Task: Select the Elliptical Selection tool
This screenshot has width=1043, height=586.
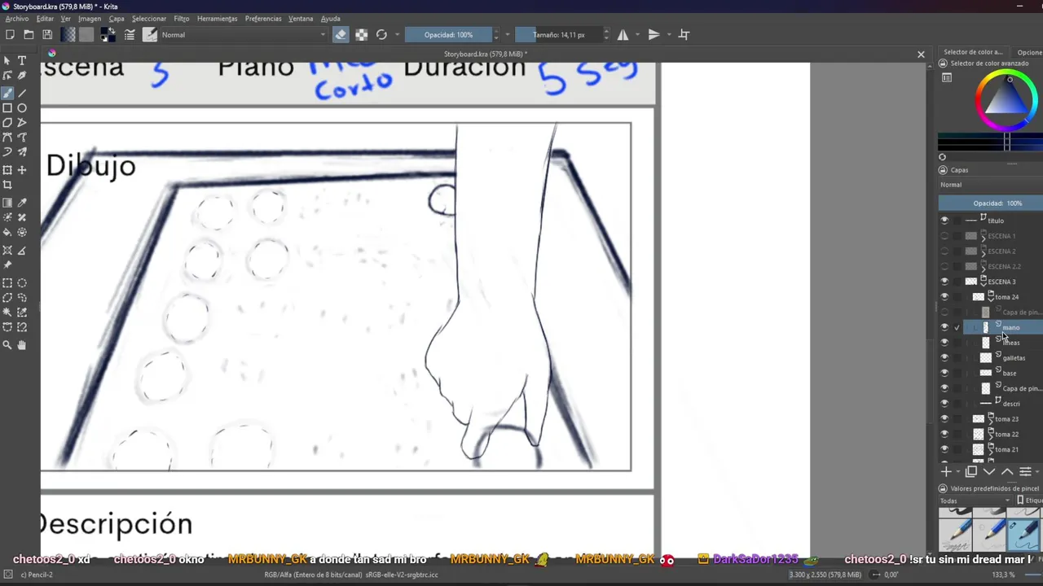Action: (x=22, y=283)
